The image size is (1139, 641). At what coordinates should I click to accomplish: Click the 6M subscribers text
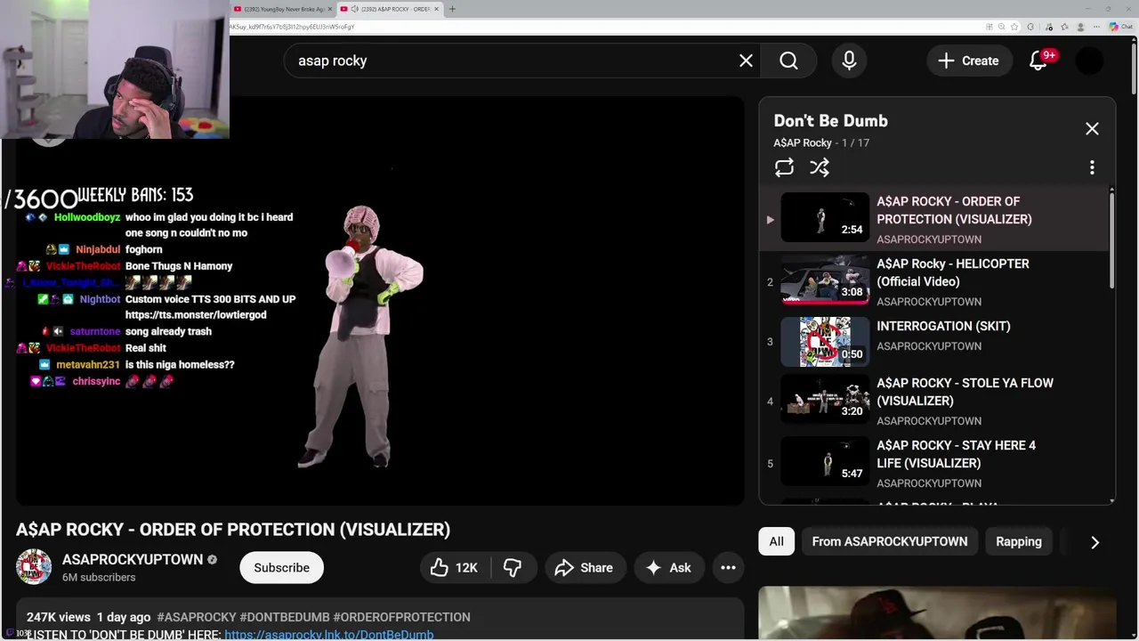pos(99,578)
